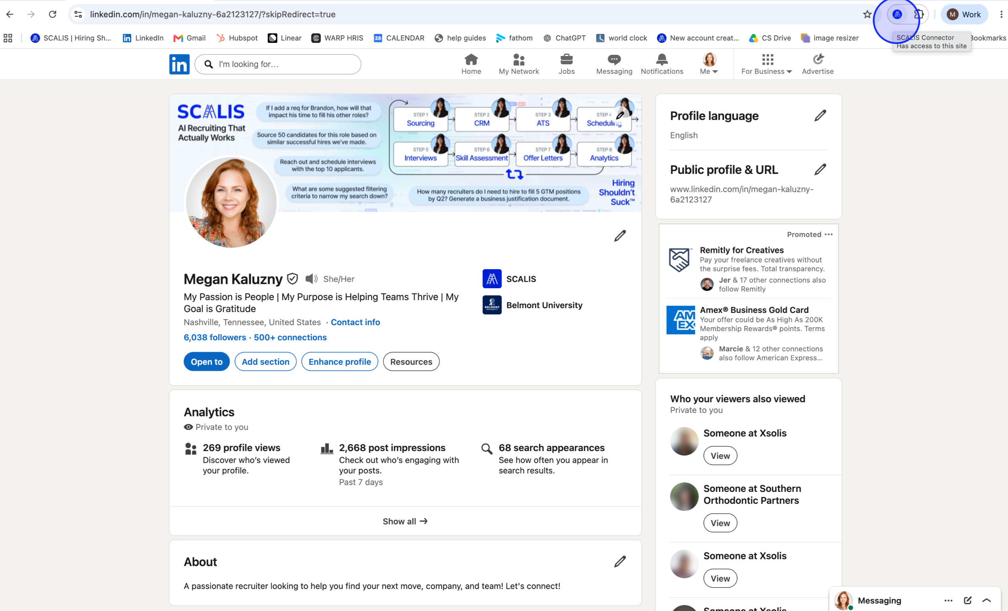Open the CALENDAR bookmark
This screenshot has width=1008, height=611.
[399, 38]
